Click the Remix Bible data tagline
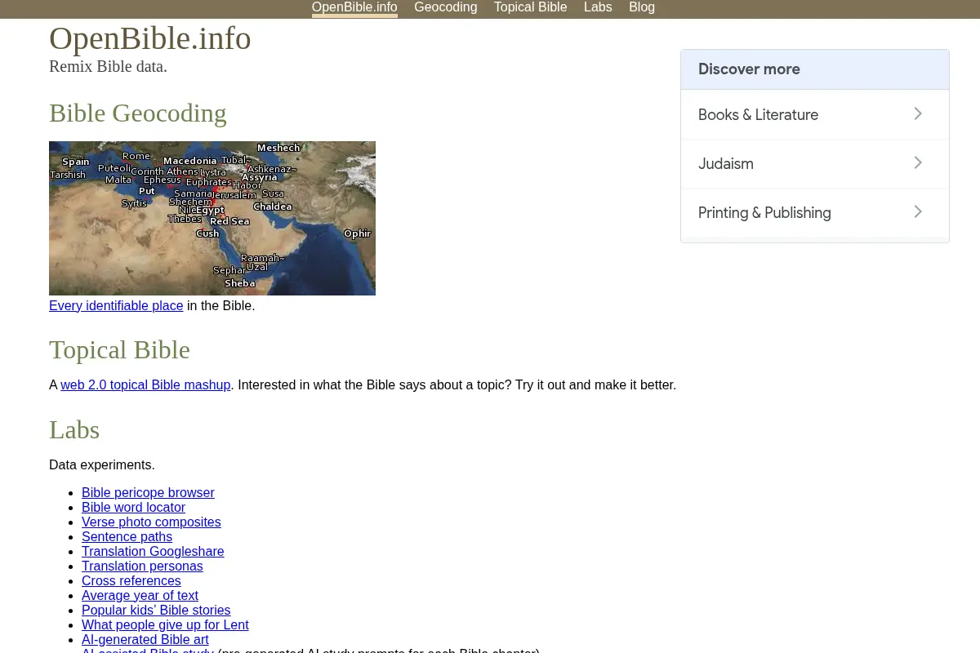980x653 pixels. (108, 66)
